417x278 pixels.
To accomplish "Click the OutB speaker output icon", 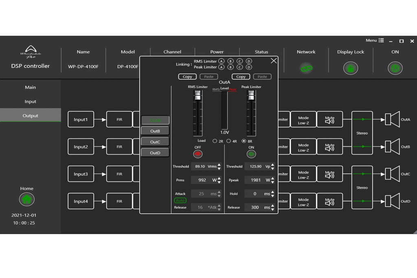I will tap(393, 147).
